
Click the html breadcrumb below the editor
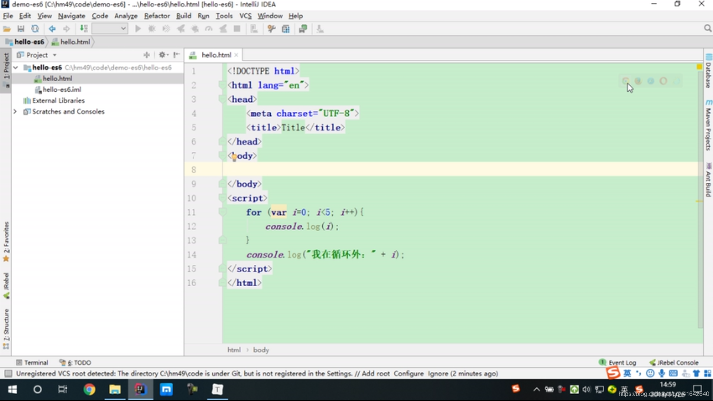[234, 350]
